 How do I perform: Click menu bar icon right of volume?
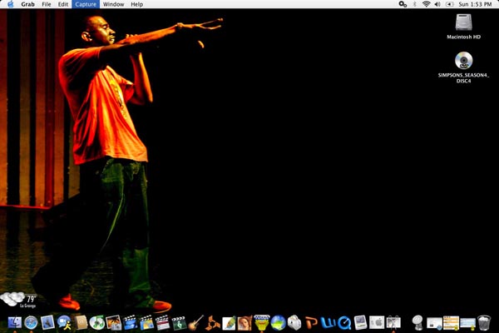coord(449,4)
